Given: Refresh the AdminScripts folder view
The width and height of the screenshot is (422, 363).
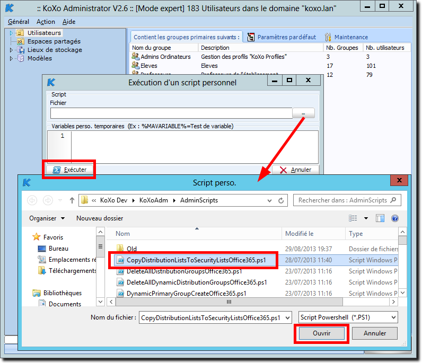Looking at the screenshot, I should 281,200.
